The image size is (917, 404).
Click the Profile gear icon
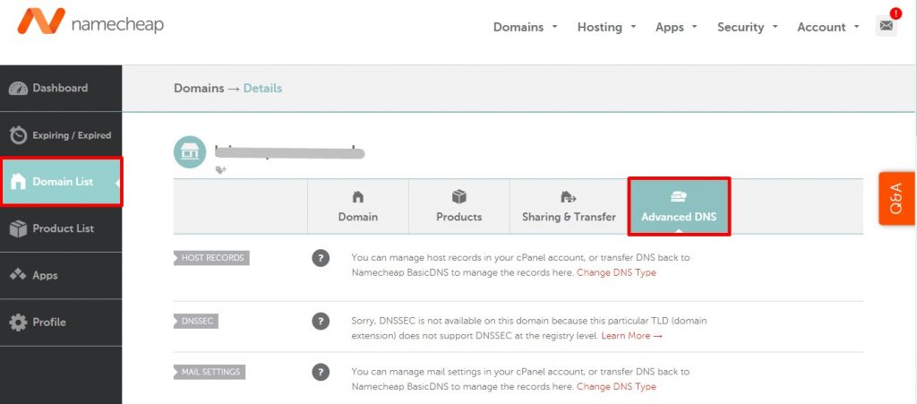(x=18, y=322)
